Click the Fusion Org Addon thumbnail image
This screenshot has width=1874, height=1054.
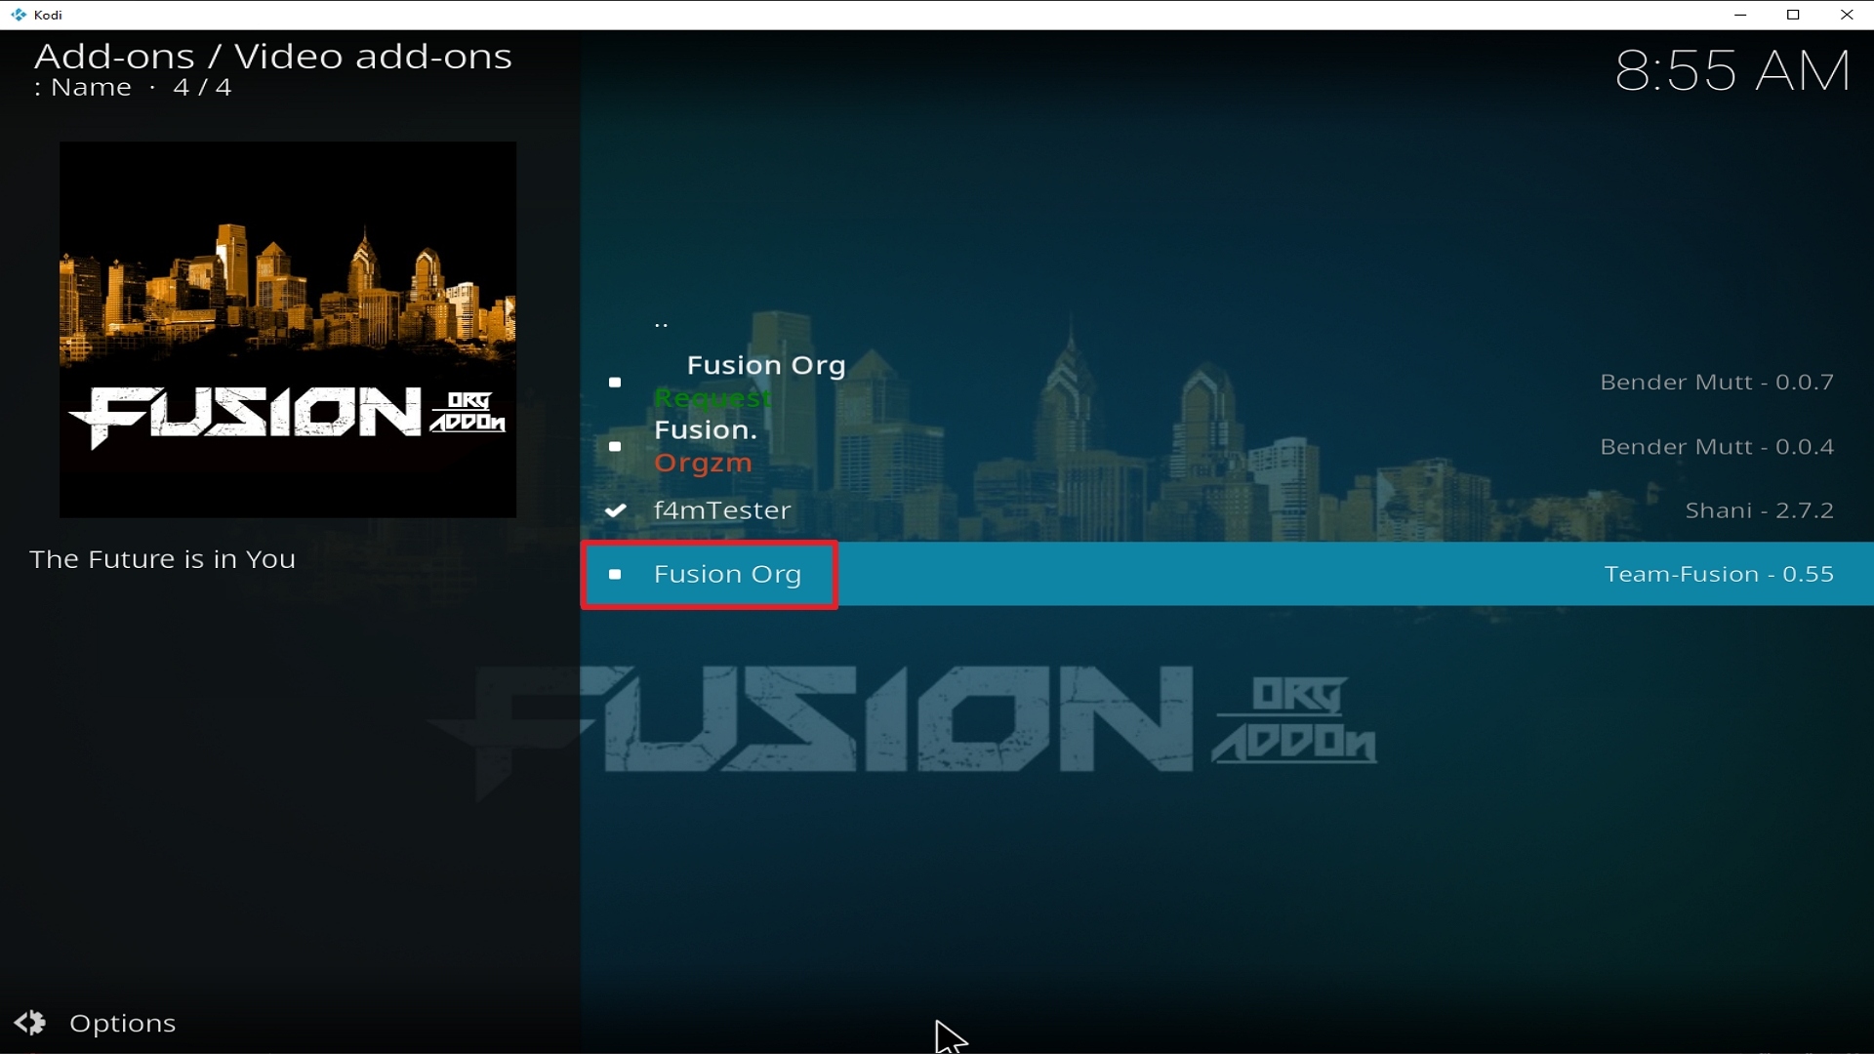click(288, 330)
